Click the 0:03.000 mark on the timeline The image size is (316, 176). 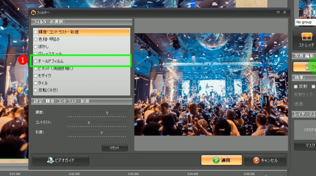(133, 174)
